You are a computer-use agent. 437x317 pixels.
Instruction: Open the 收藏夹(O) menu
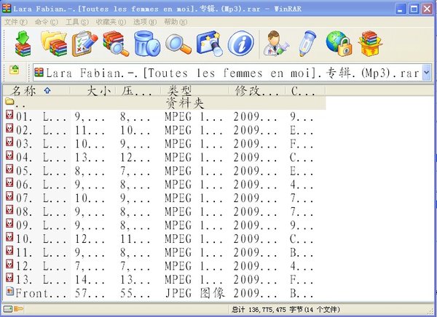click(x=111, y=22)
